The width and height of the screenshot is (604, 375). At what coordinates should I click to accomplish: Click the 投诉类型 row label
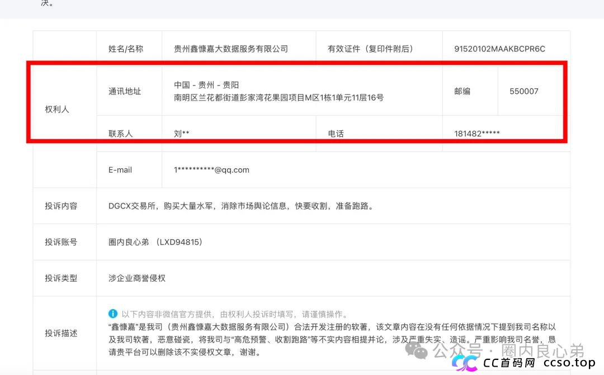(61, 278)
